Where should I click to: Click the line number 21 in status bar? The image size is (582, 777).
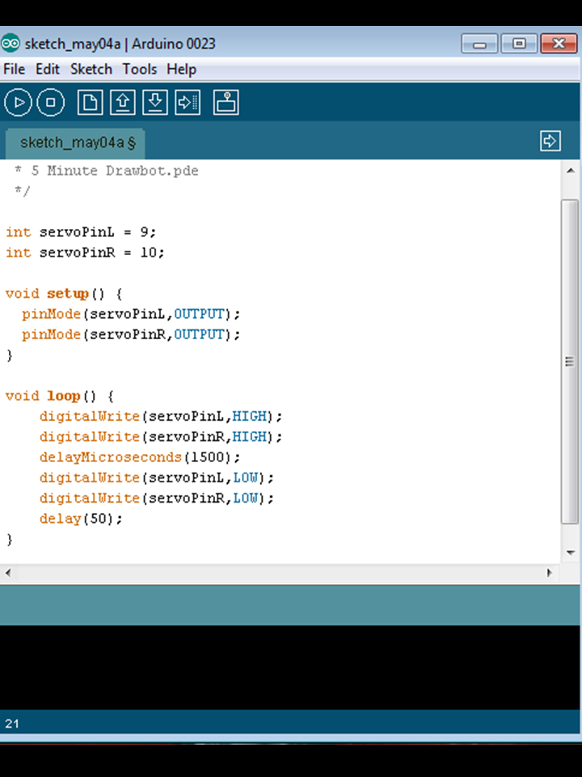click(12, 724)
